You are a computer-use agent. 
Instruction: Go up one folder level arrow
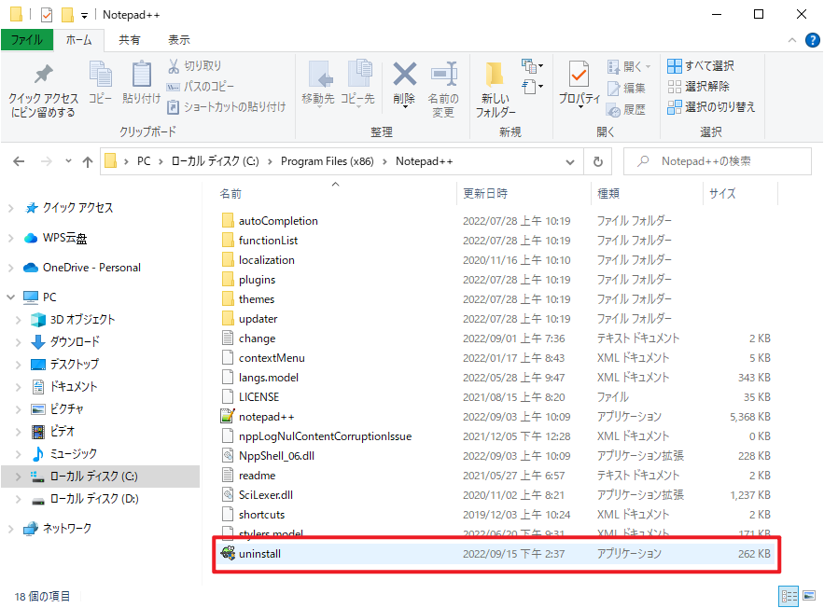coord(88,161)
